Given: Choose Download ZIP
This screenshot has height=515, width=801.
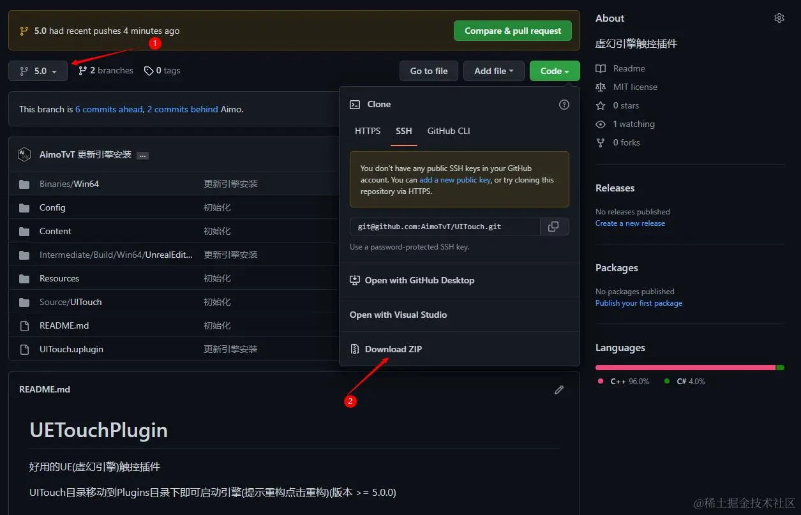Looking at the screenshot, I should (460, 349).
